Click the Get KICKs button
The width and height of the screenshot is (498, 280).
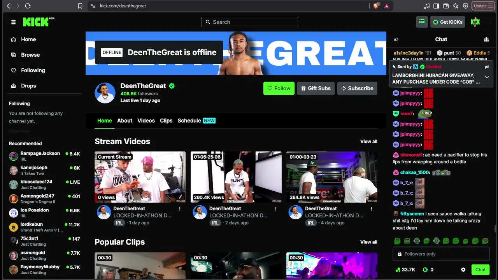(x=448, y=22)
